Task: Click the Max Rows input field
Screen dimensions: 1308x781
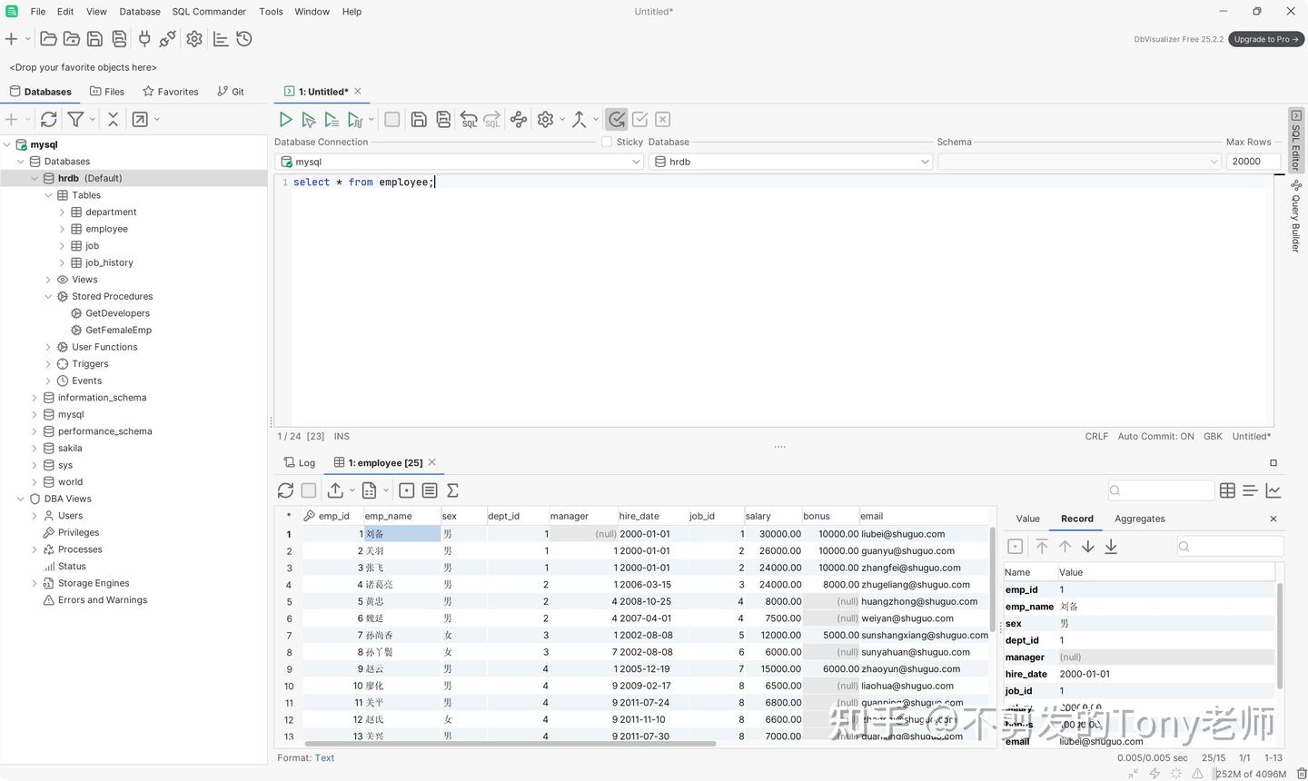Action: [x=1253, y=162]
